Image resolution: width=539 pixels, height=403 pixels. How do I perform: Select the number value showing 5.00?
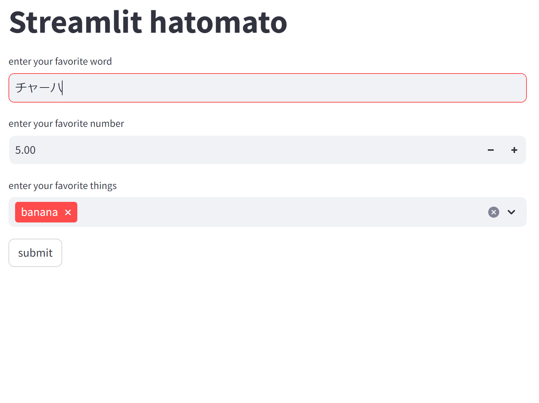point(25,150)
